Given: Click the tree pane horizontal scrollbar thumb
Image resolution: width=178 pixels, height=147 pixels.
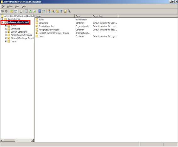Looking at the screenshot, I should [x=9, y=140].
